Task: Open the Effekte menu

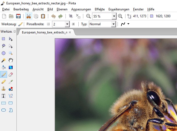Action: (99, 9)
